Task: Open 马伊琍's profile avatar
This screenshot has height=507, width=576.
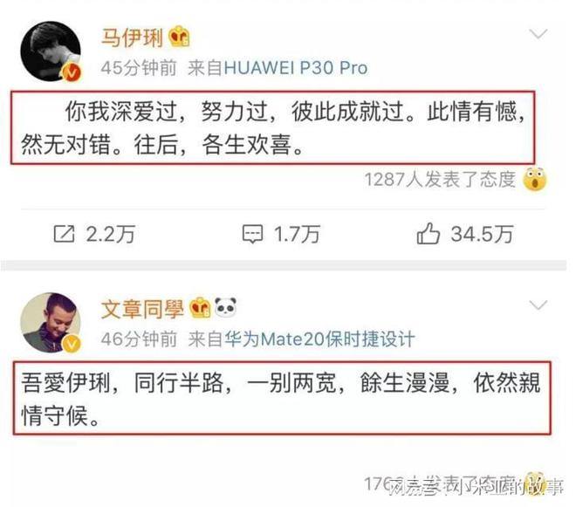Action: coord(51,51)
